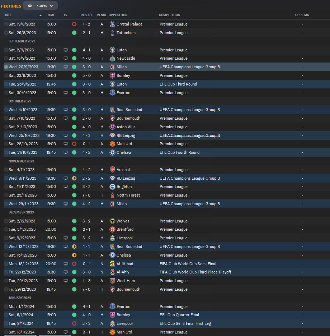Sort by TIME column header

pos(51,15)
